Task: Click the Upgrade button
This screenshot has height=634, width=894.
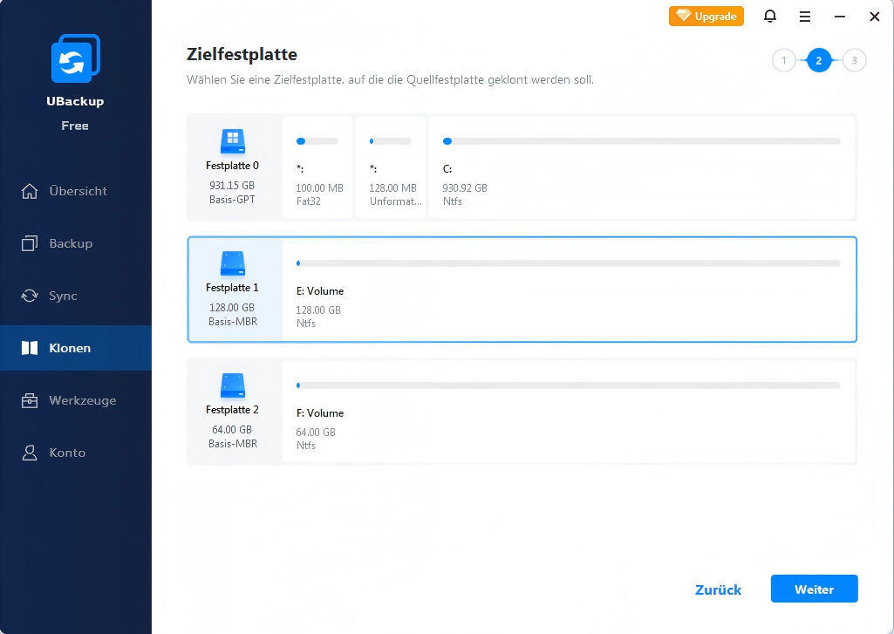Action: (706, 17)
